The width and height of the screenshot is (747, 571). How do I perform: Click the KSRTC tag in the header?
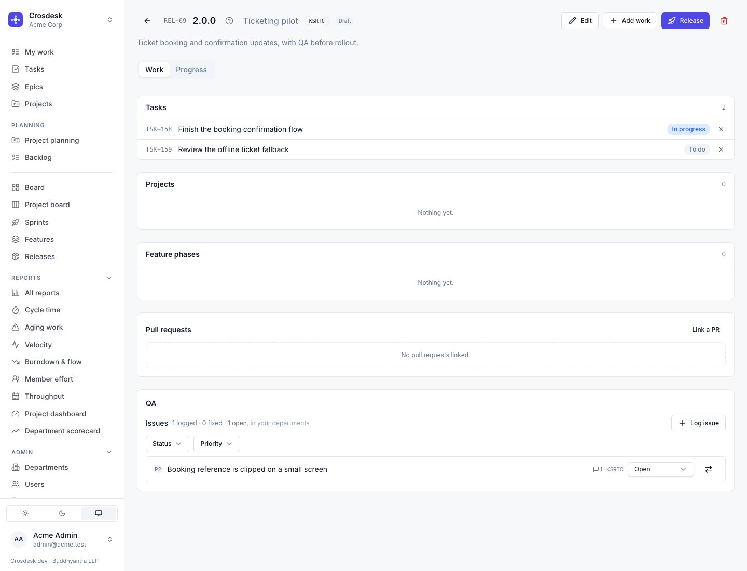click(x=316, y=21)
